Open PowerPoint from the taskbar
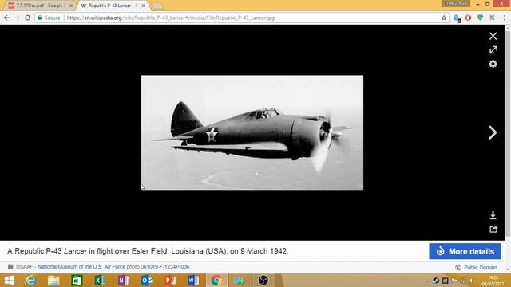 [x=170, y=280]
